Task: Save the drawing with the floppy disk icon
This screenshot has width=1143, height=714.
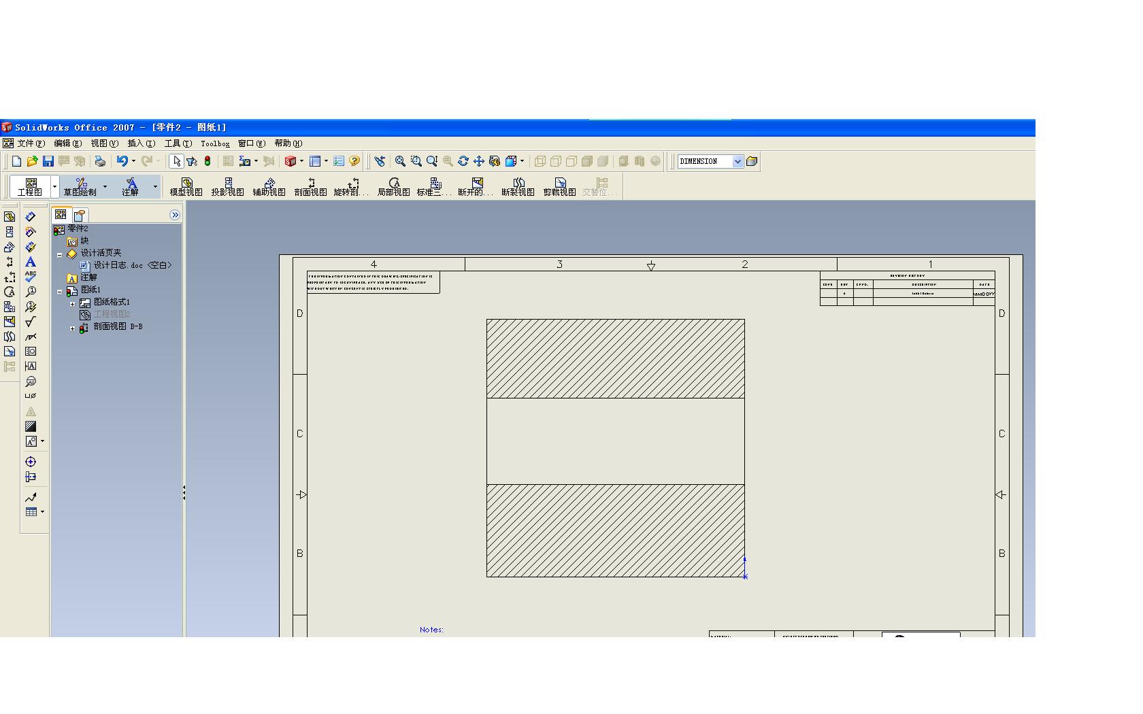Action: pos(48,161)
